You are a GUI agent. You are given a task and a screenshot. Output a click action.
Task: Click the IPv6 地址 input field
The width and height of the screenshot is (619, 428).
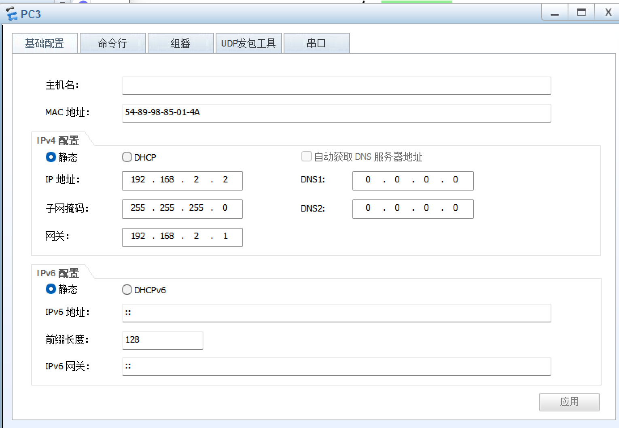click(336, 313)
